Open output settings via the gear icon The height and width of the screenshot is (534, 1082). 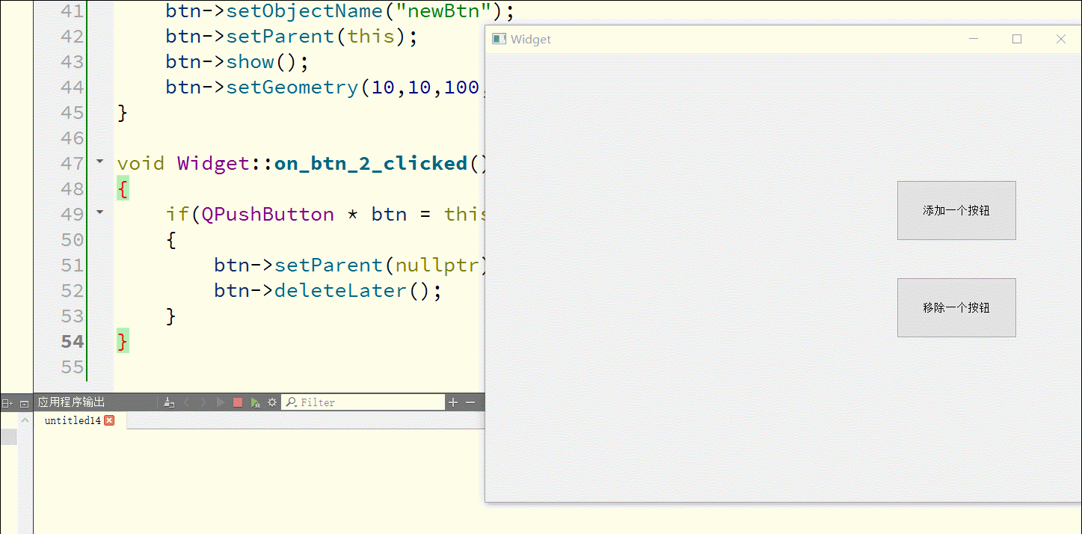[272, 402]
